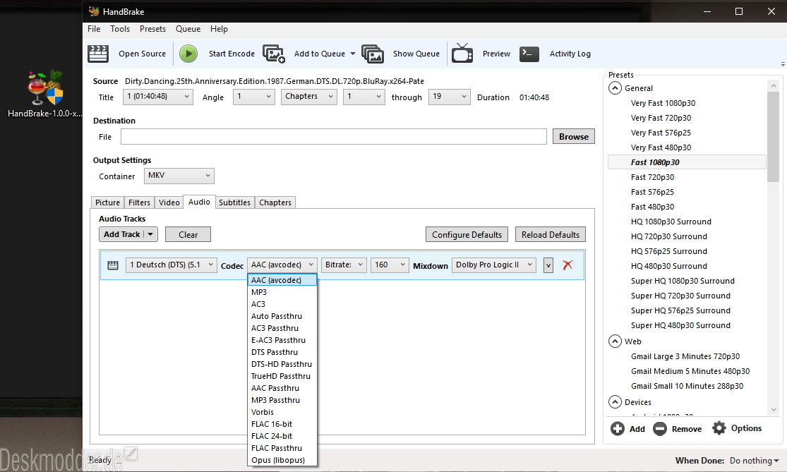The width and height of the screenshot is (787, 472).
Task: Click the Preview television icon
Action: pyautogui.click(x=462, y=53)
